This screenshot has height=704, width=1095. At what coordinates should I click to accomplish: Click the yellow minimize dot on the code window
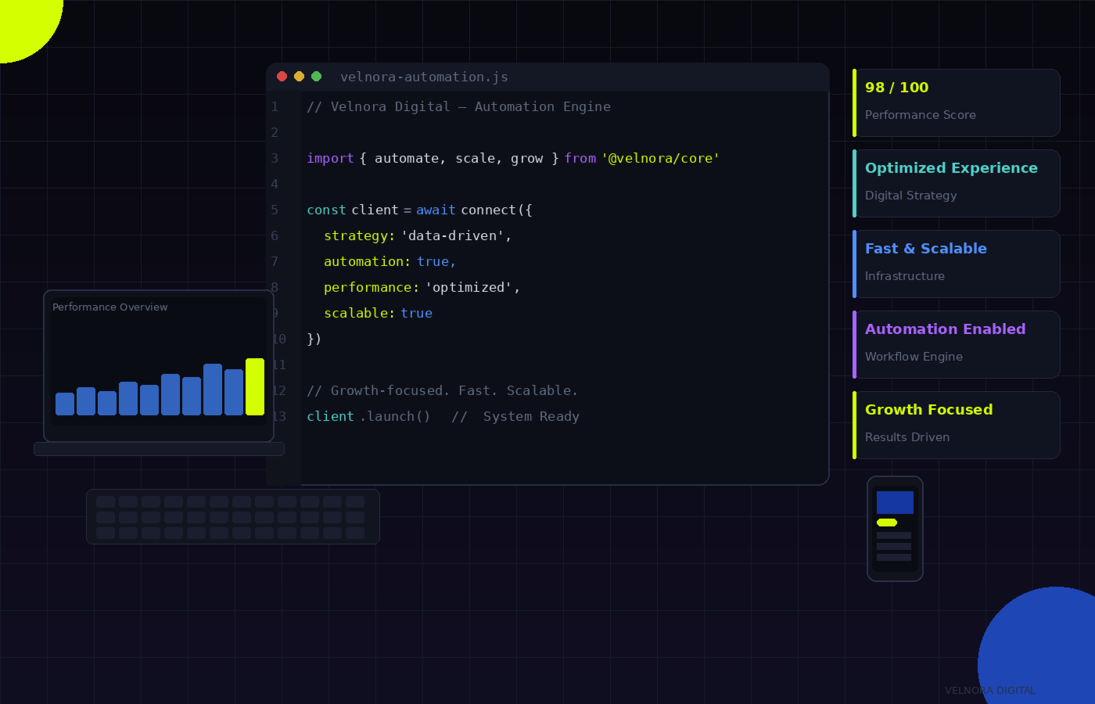coord(299,77)
